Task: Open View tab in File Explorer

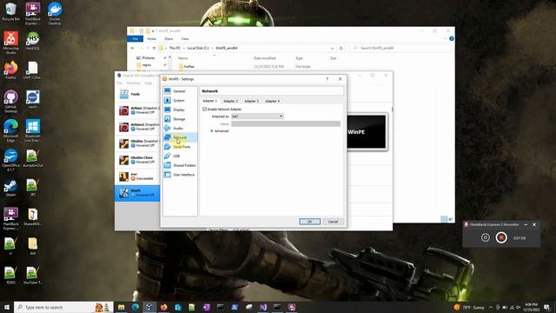Action: [185, 38]
